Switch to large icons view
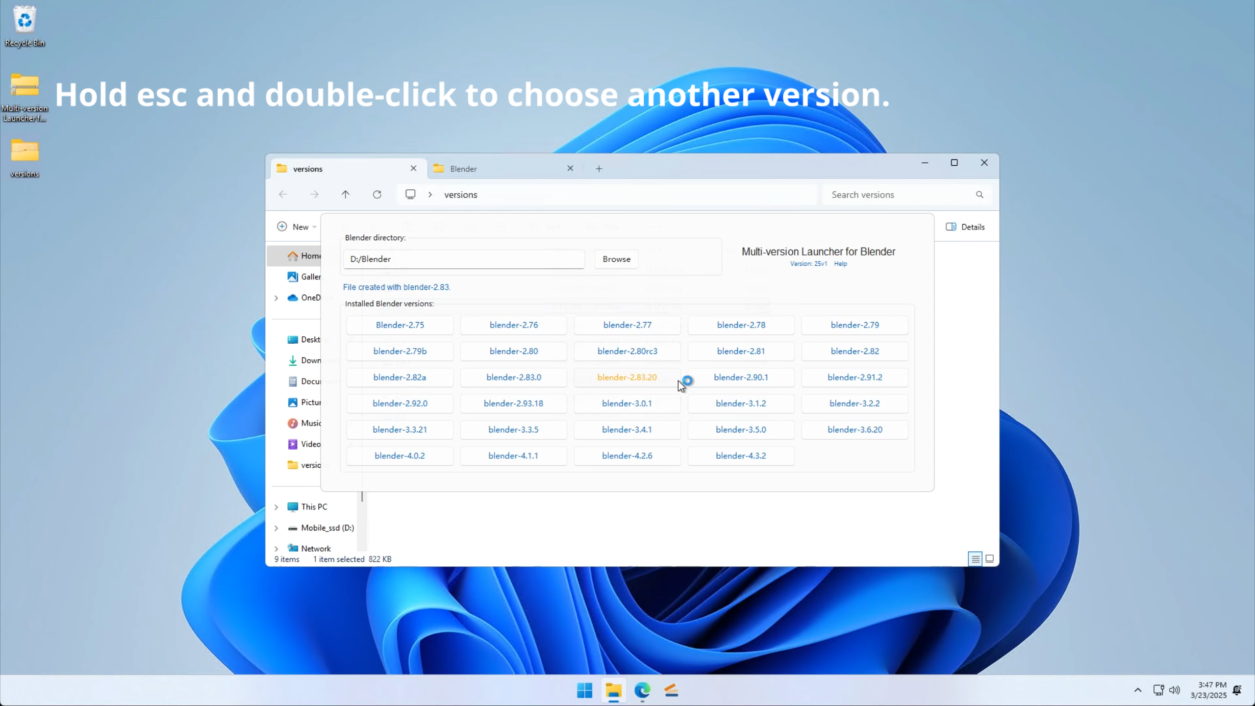1255x706 pixels. coord(990,559)
